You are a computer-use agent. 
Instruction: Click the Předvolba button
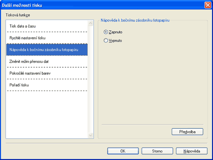point(187,132)
